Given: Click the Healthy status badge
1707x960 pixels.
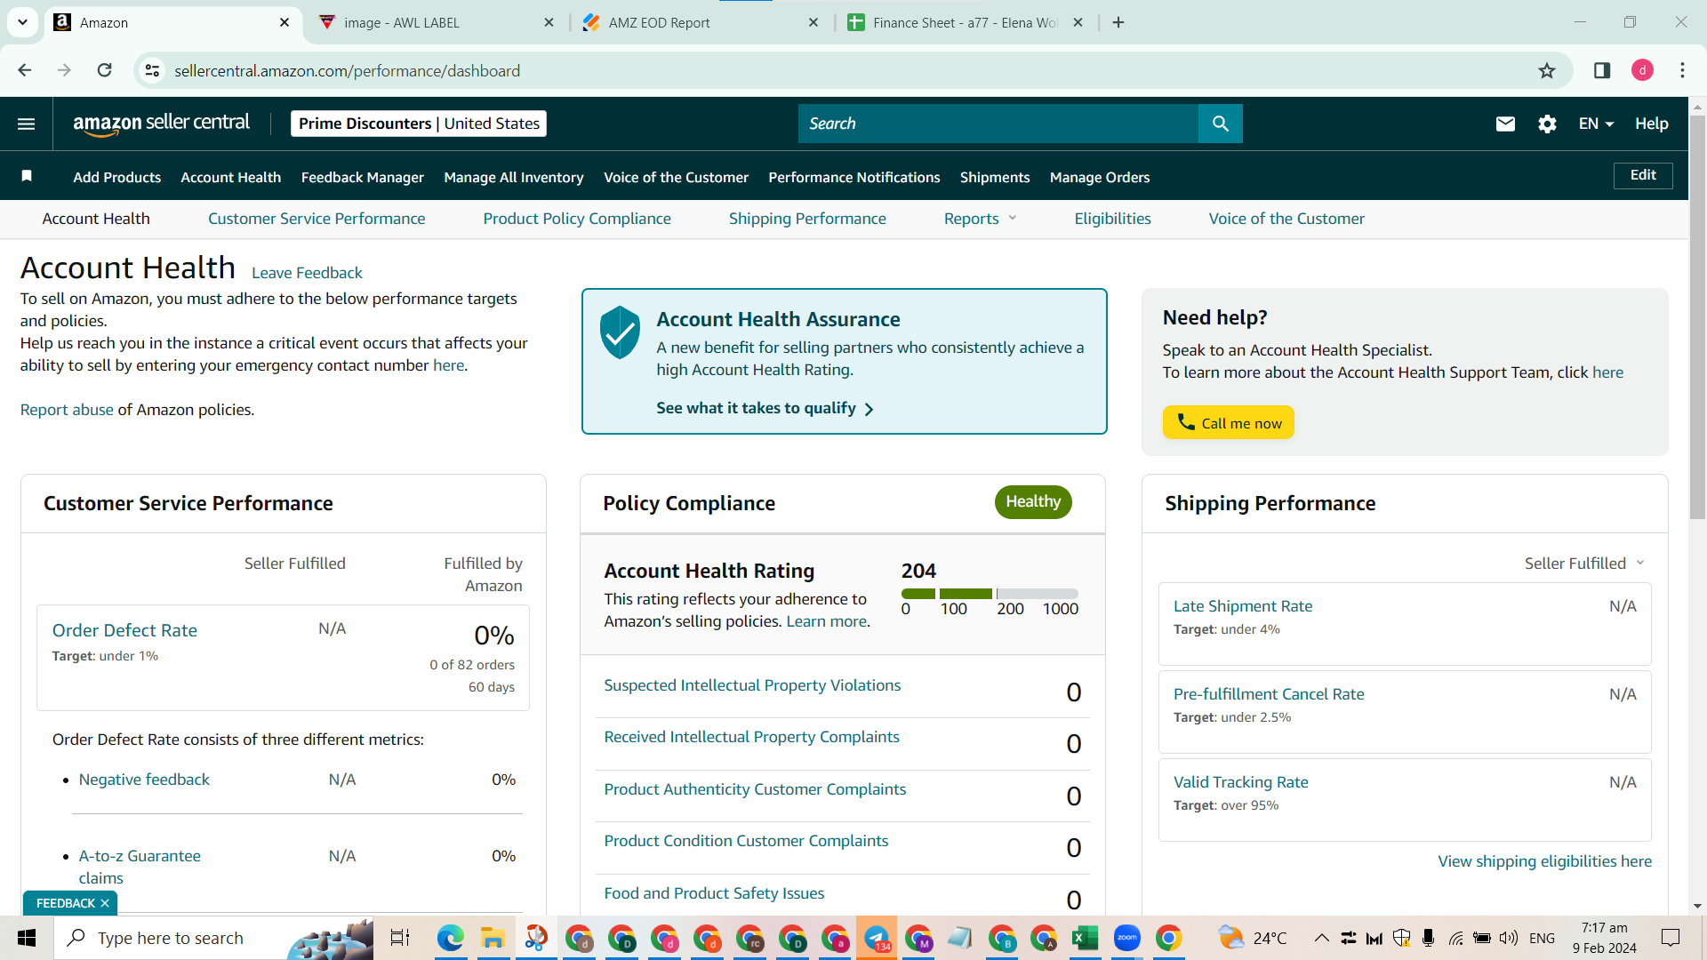Looking at the screenshot, I should tap(1033, 501).
